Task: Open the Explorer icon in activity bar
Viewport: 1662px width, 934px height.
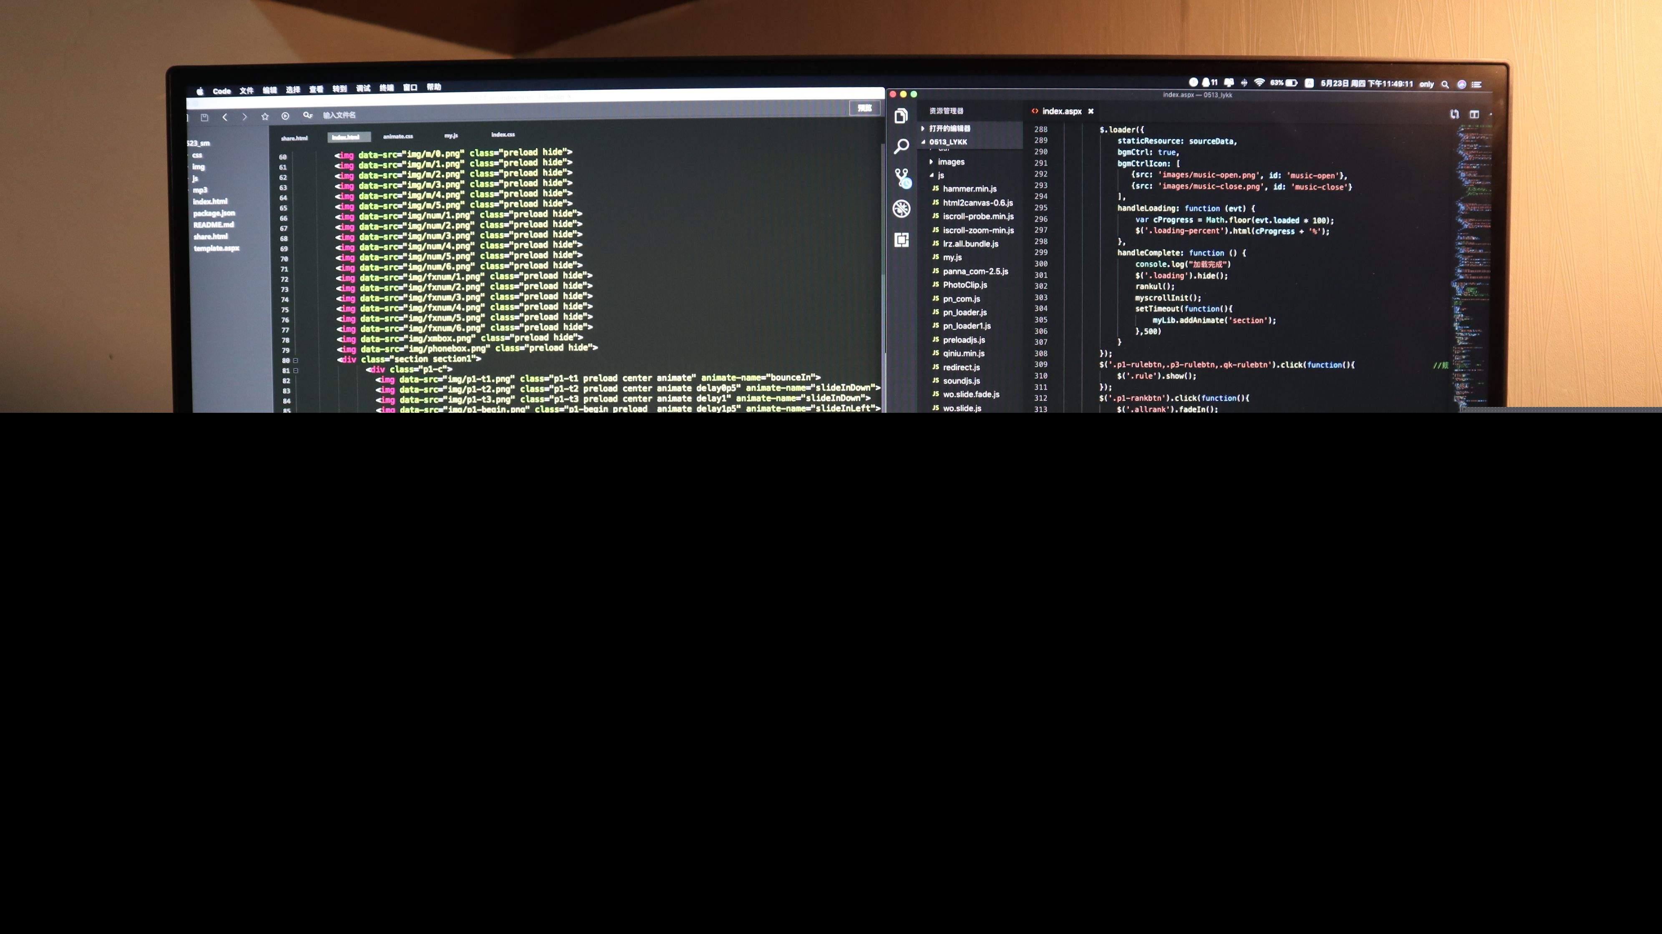Action: [x=902, y=116]
